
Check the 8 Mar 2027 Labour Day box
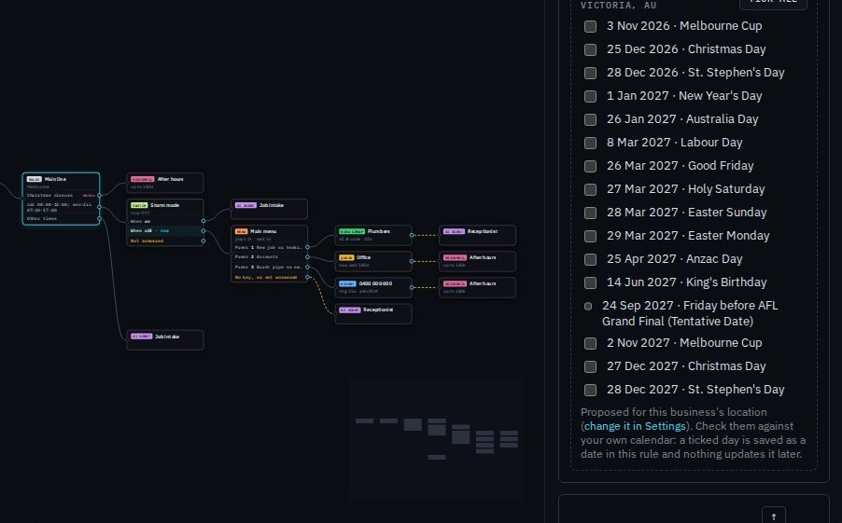[x=590, y=144]
